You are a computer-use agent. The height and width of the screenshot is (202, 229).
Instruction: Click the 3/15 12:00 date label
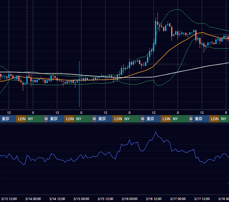point(105,199)
